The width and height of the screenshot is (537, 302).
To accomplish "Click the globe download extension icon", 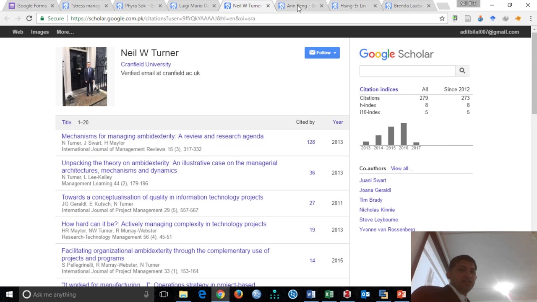I will click(480, 18).
